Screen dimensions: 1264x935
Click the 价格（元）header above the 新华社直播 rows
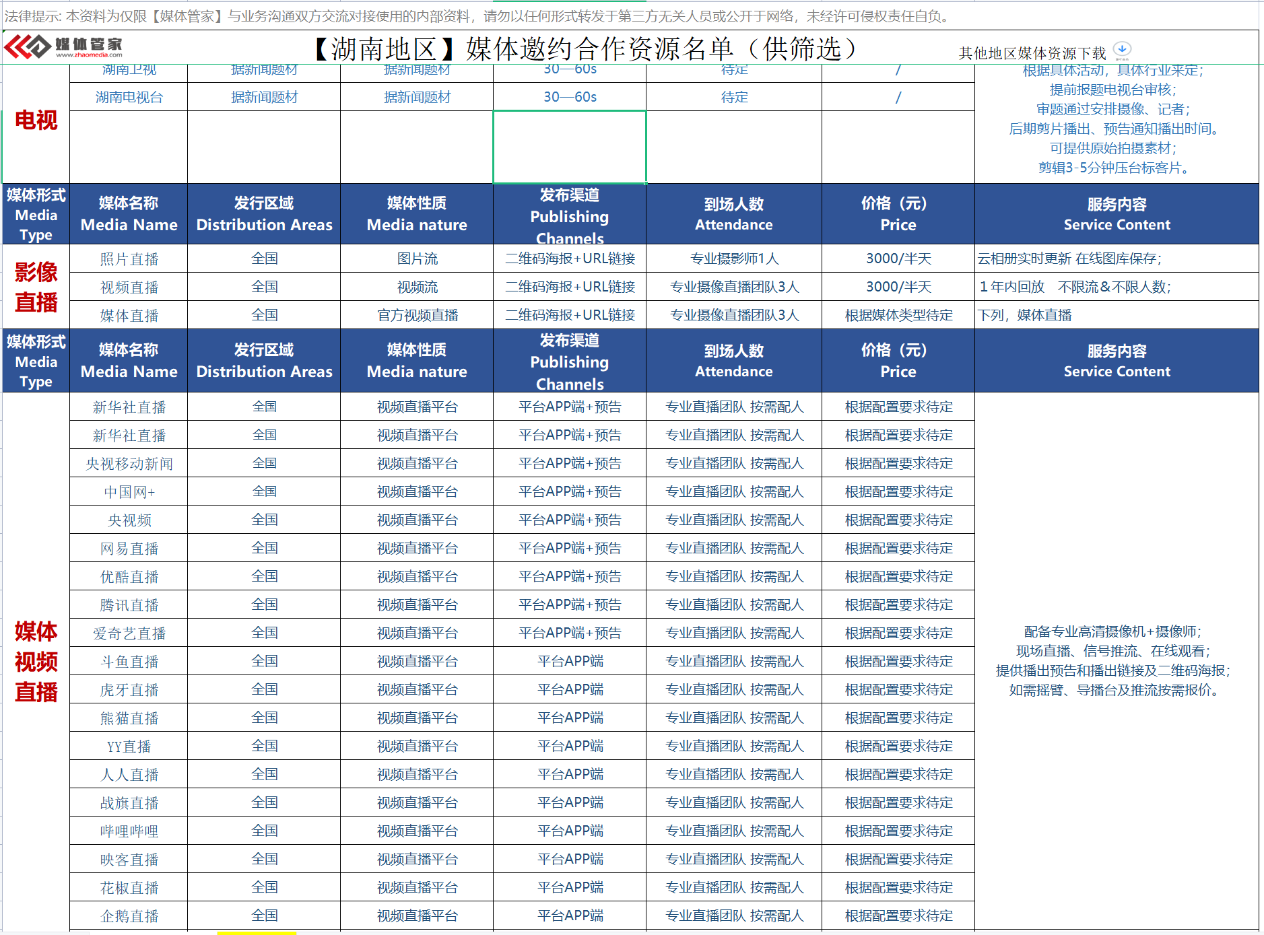pyautogui.click(x=898, y=360)
